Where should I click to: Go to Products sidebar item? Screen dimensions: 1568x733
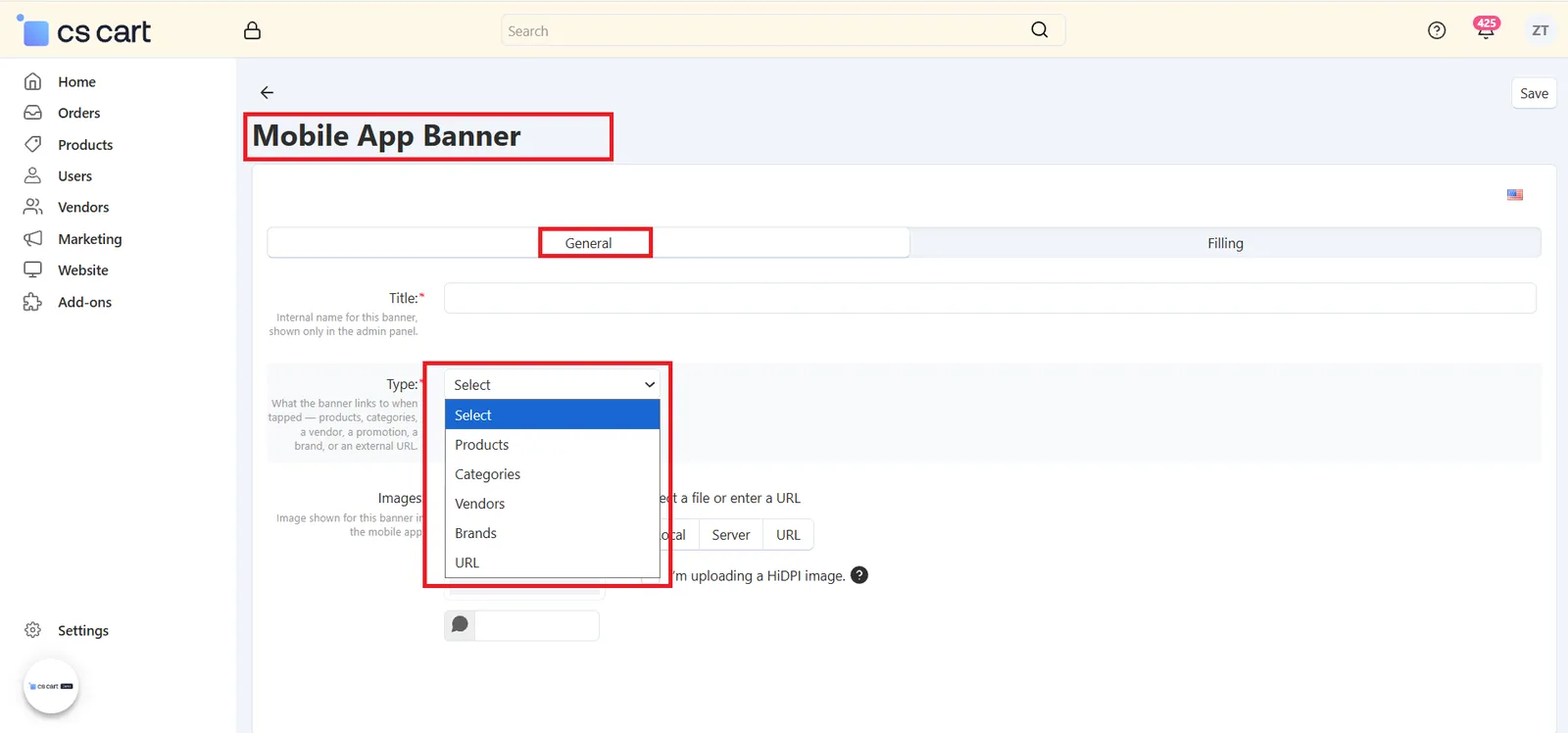[85, 144]
